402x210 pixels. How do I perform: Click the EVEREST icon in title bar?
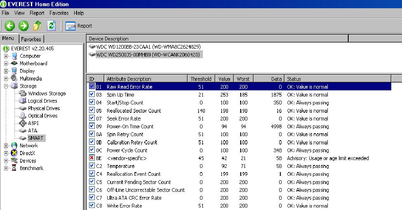(x=3, y=4)
